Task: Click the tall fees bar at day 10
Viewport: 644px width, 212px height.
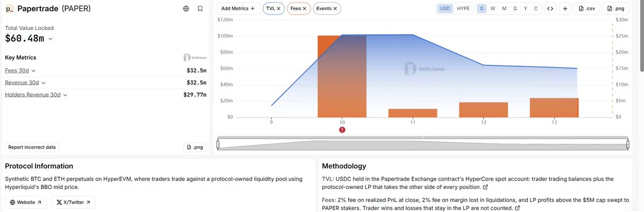Action: (x=342, y=76)
